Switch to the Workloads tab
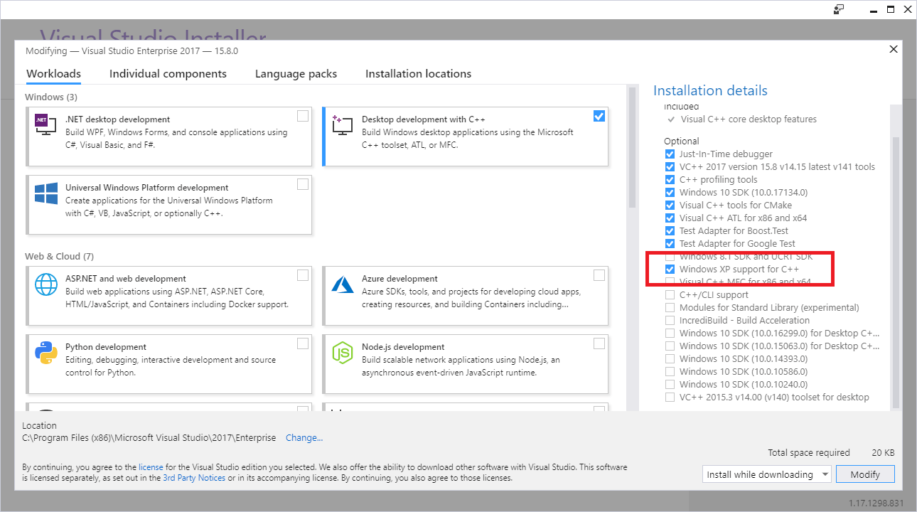917x512 pixels. [x=53, y=74]
